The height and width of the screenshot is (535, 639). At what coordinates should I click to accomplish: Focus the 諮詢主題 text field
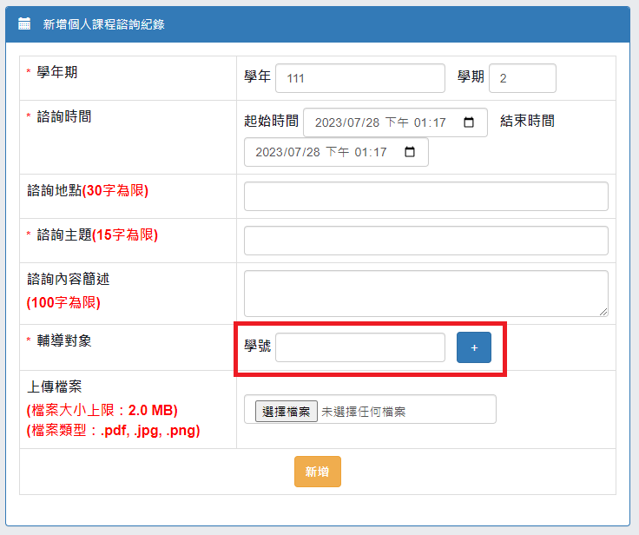click(x=426, y=241)
